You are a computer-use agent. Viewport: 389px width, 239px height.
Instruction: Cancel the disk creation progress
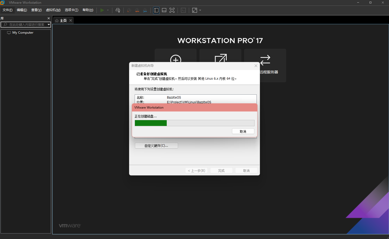coord(243,131)
